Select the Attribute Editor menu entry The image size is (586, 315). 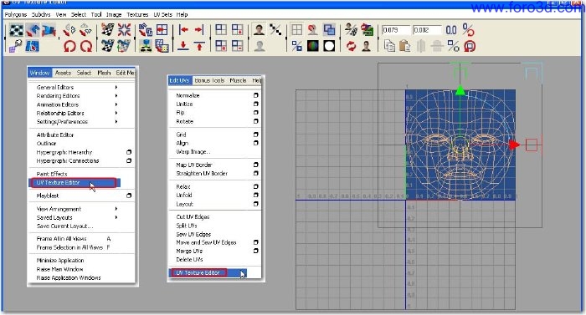pos(55,135)
